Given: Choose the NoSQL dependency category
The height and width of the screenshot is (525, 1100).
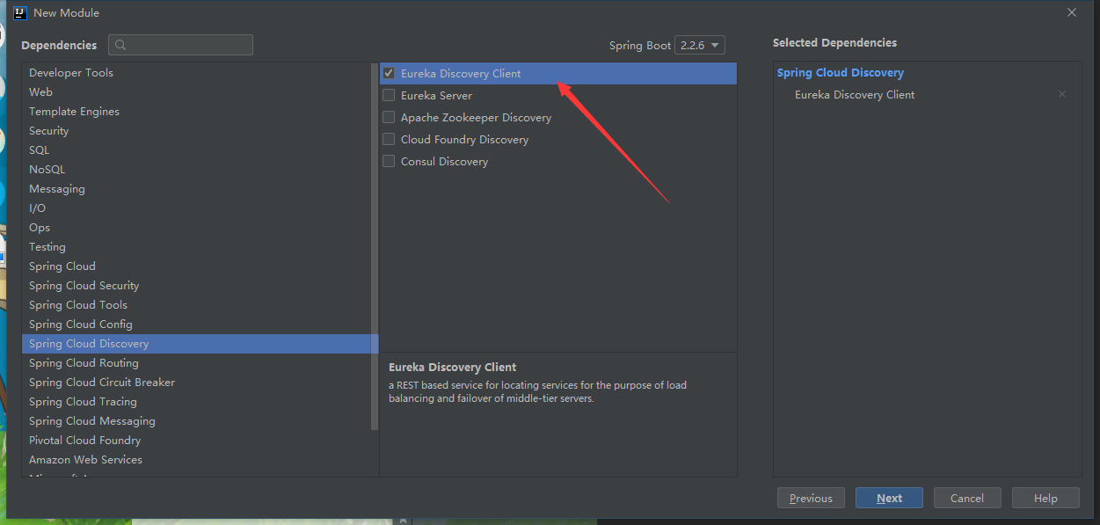Looking at the screenshot, I should (47, 170).
